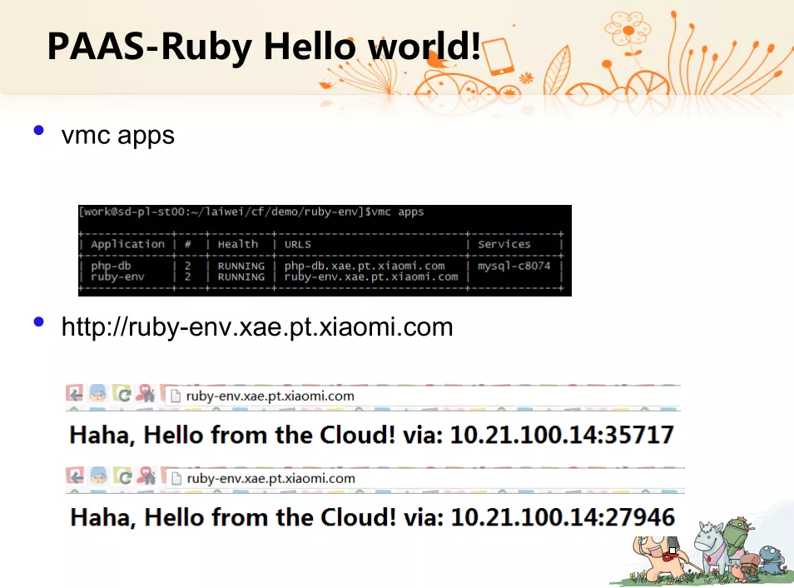Click 'php-db.xae.pt.xiaomi.com' in the terminal table
The image size is (794, 588).
pyautogui.click(x=365, y=266)
